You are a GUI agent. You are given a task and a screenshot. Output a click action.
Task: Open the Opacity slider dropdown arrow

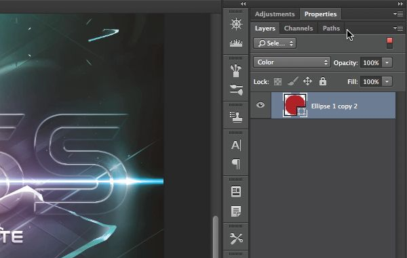coord(387,62)
